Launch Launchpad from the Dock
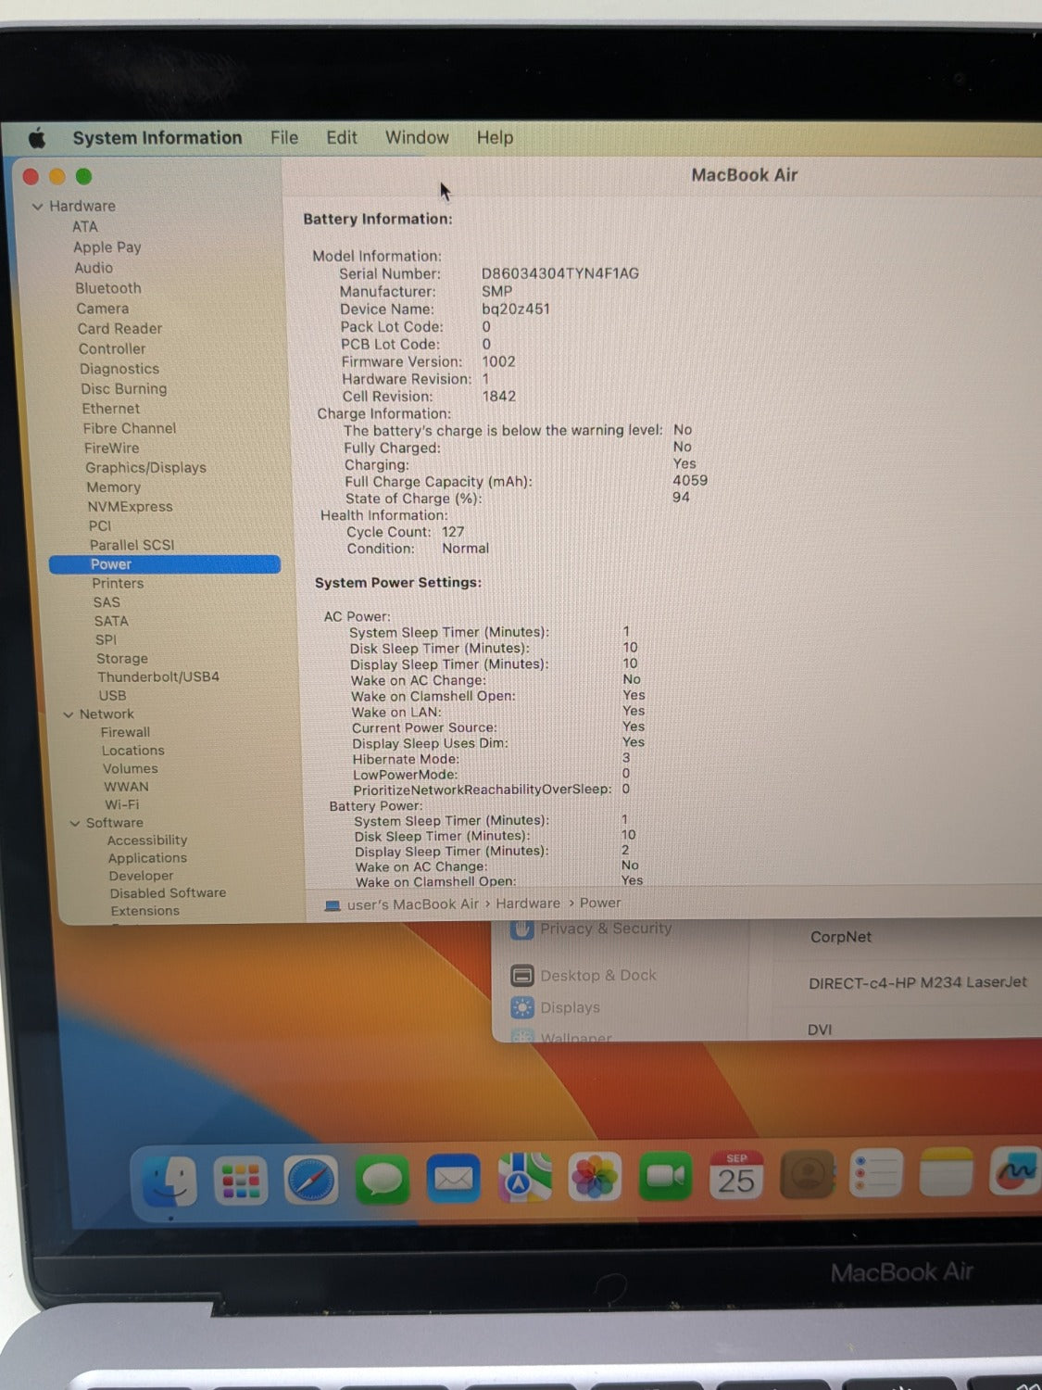The height and width of the screenshot is (1390, 1042). pyautogui.click(x=241, y=1181)
